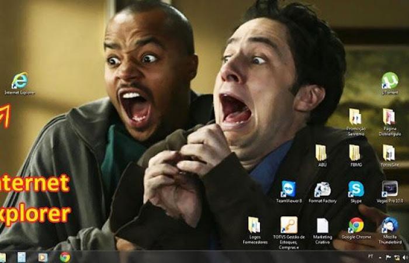
Task: Open the PT language indicator in the tray
Action: click(370, 257)
